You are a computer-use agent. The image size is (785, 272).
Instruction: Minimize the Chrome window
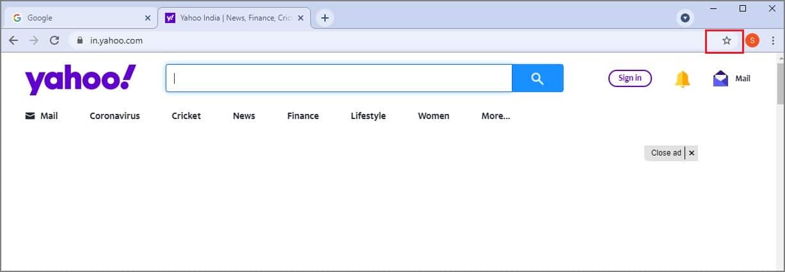point(715,8)
